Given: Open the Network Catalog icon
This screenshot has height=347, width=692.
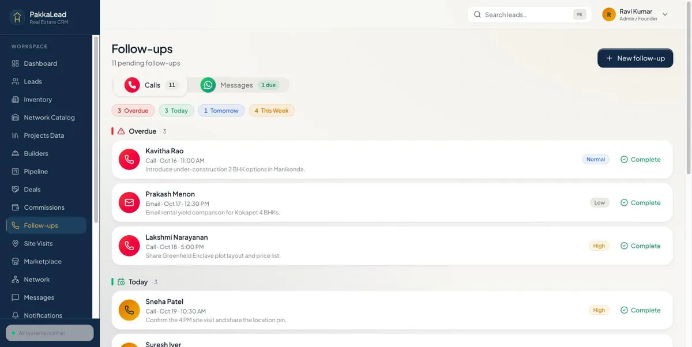Looking at the screenshot, I should coord(16,117).
